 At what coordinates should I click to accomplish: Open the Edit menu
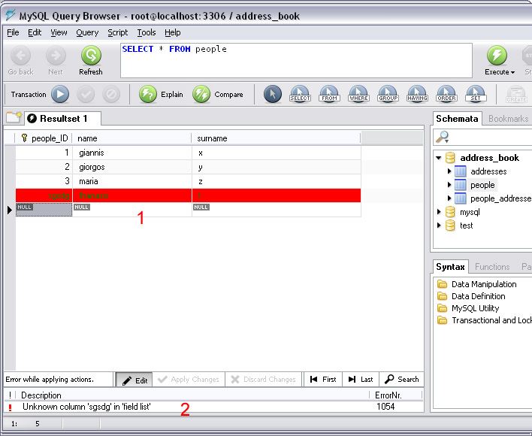35,32
